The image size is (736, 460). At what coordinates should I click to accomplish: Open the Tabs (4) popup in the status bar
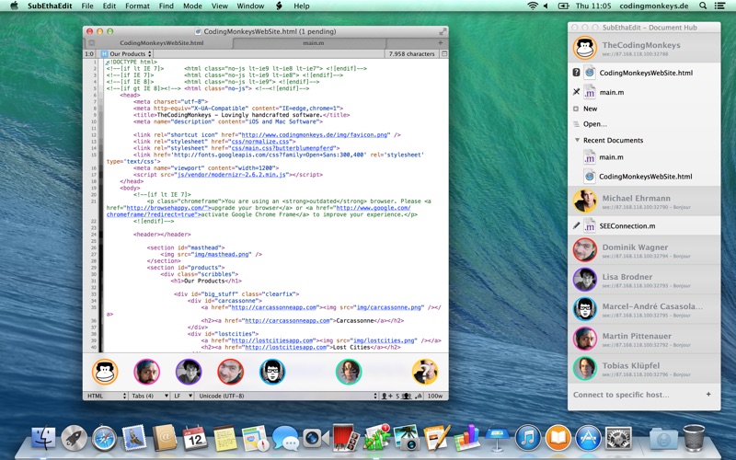tap(150, 397)
